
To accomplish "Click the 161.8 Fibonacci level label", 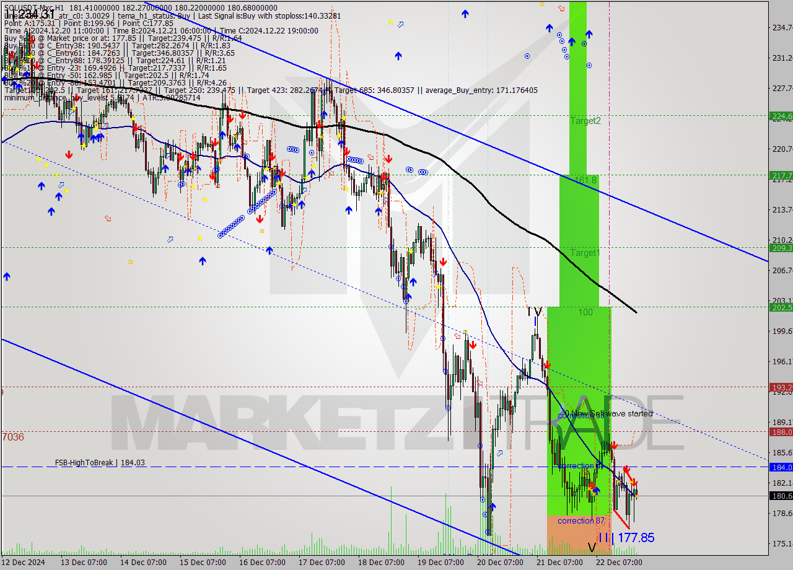I will coord(586,180).
